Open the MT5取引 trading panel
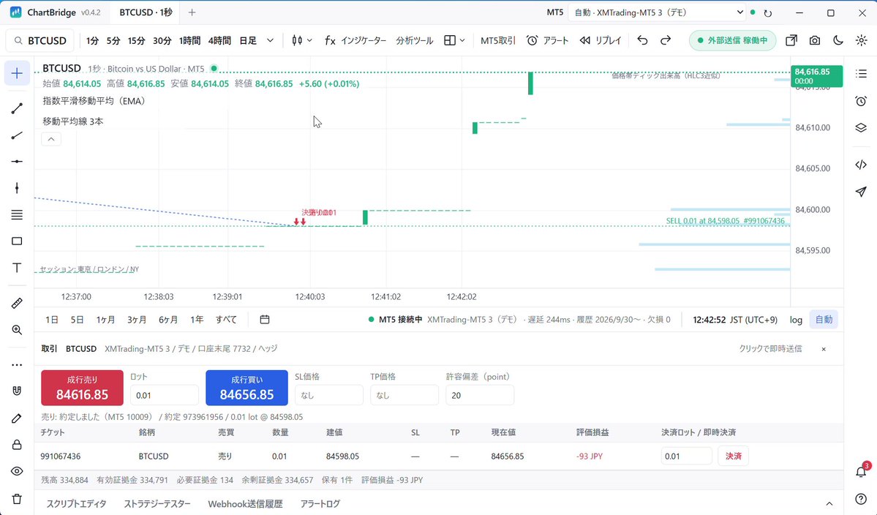This screenshot has width=877, height=515. 498,40
